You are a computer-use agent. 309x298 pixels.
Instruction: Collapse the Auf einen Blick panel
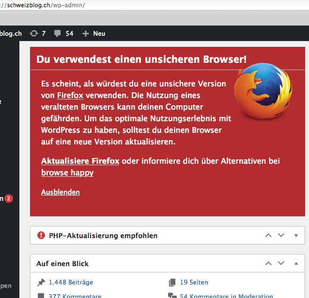296,263
